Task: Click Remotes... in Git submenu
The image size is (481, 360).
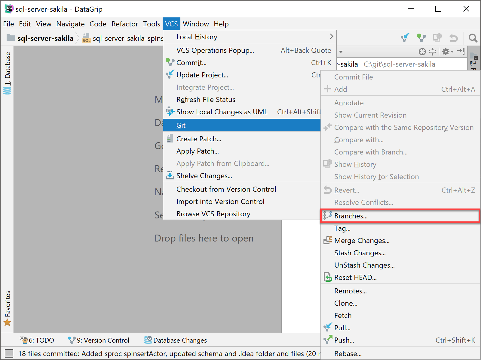Action: tap(400, 291)
